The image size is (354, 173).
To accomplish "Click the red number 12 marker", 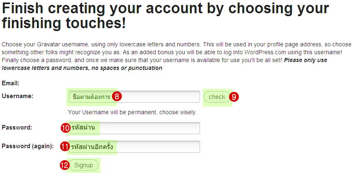I will (64, 165).
